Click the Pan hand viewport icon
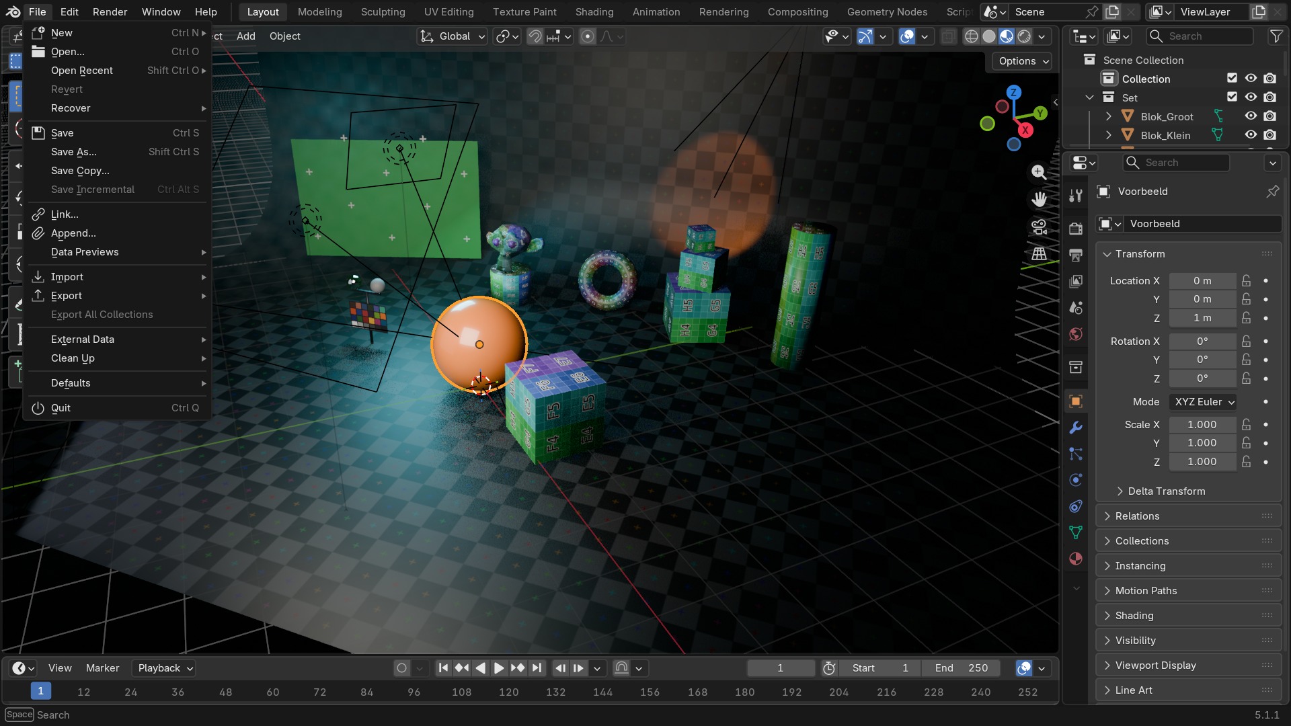 click(x=1039, y=199)
